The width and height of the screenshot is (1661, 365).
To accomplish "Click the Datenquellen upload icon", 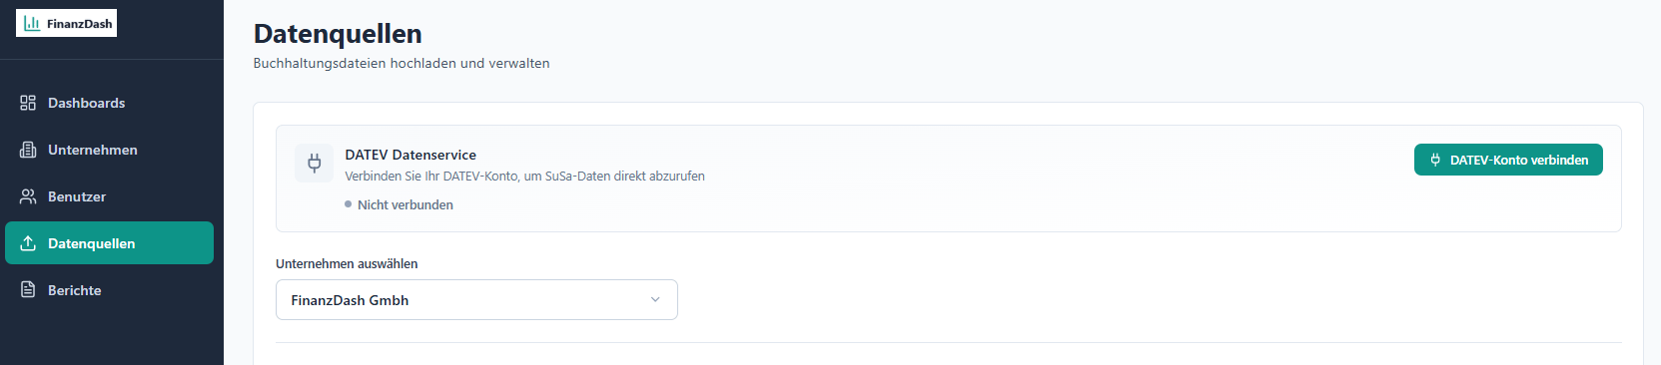I will [28, 243].
